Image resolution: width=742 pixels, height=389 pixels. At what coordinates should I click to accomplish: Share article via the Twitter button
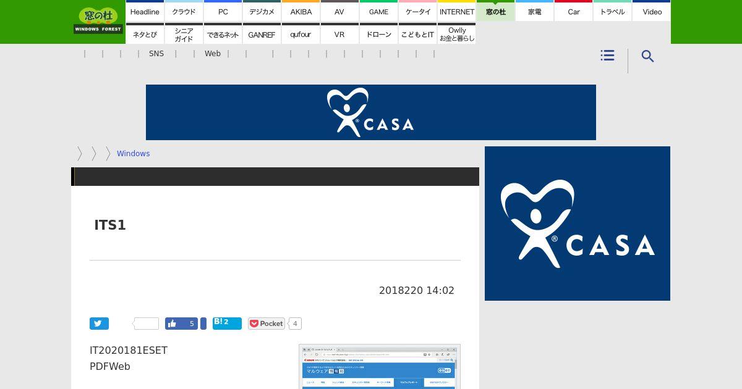99,324
